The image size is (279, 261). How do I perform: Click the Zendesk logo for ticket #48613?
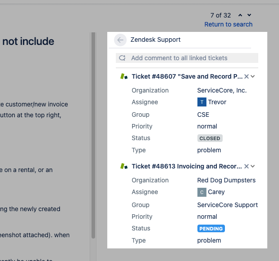pyautogui.click(x=124, y=166)
